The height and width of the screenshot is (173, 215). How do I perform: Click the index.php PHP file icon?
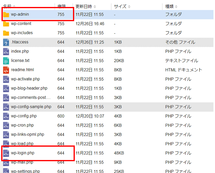point(6,51)
